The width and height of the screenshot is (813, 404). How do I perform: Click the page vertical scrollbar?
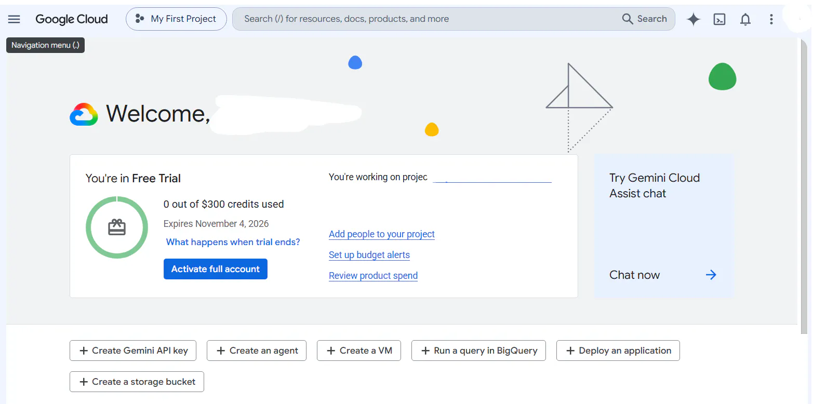(804, 187)
